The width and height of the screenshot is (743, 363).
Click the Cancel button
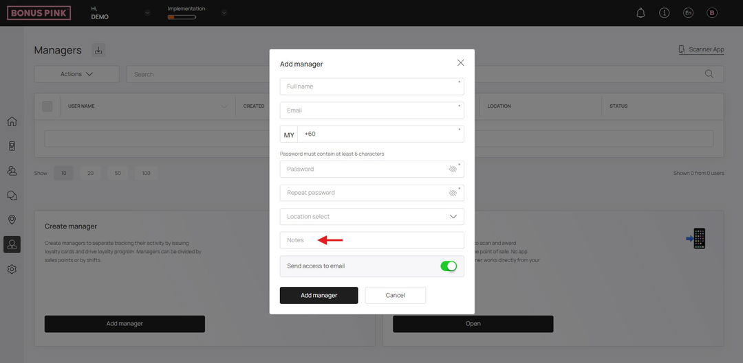395,296
